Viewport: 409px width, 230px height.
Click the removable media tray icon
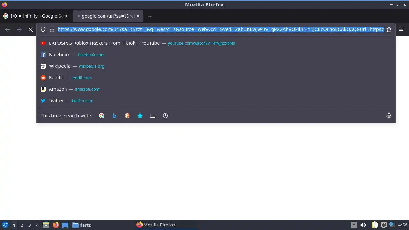(354, 225)
